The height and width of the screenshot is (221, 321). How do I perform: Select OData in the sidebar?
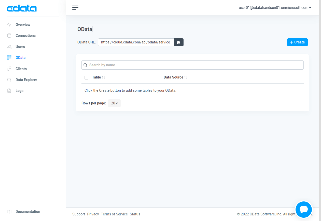click(x=21, y=58)
